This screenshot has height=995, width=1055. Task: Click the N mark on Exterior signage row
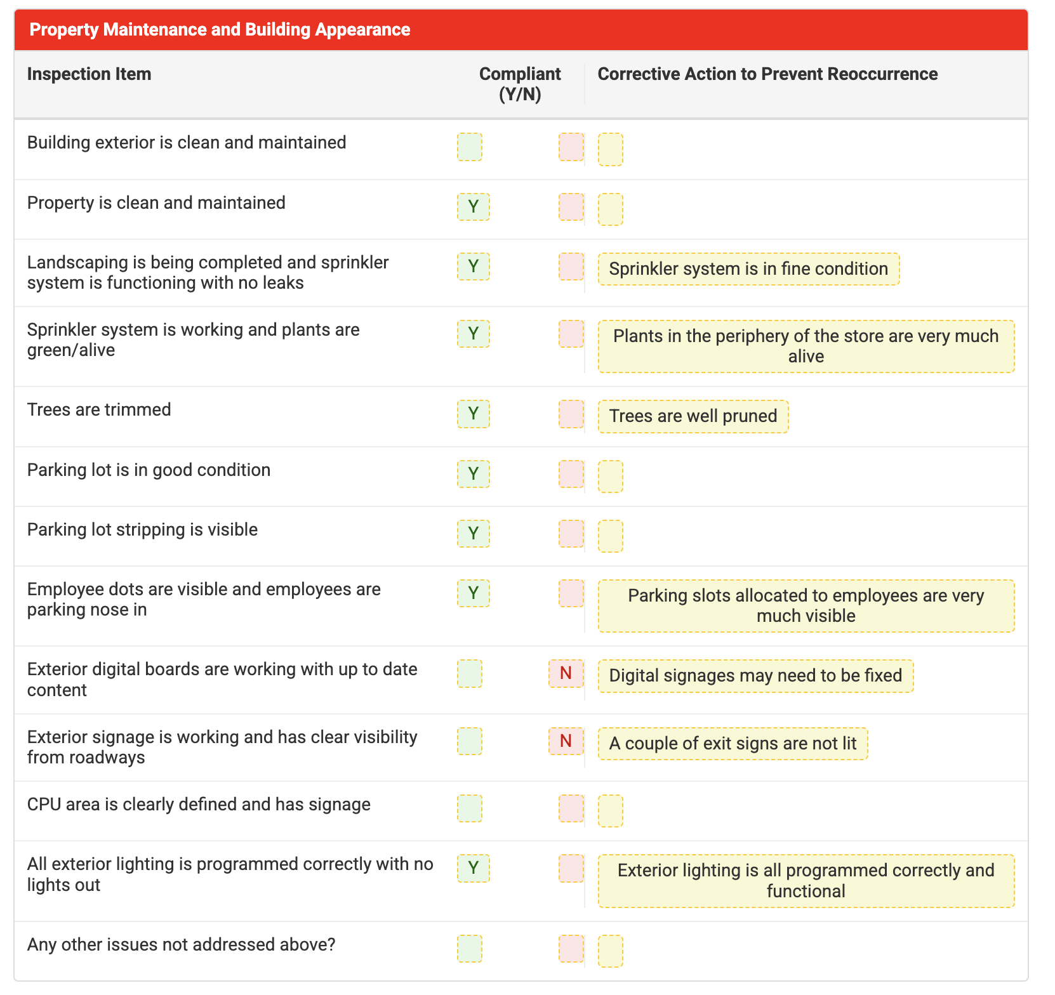566,741
